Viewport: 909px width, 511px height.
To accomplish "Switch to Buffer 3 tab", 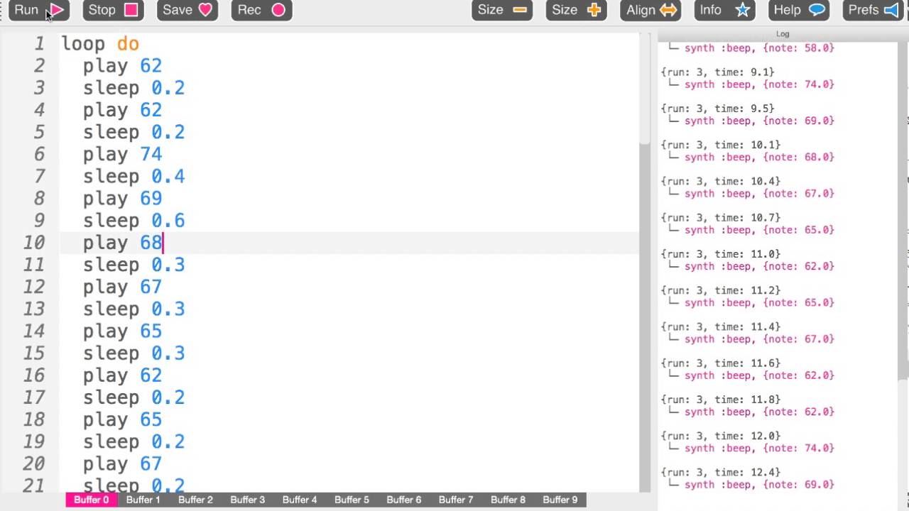I will (247, 500).
